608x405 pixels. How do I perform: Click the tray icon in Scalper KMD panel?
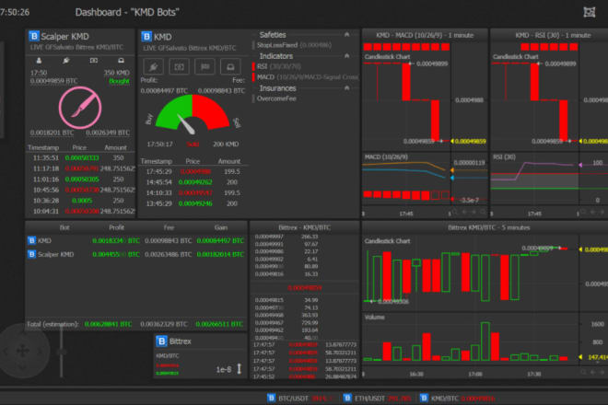pyautogui.click(x=121, y=61)
